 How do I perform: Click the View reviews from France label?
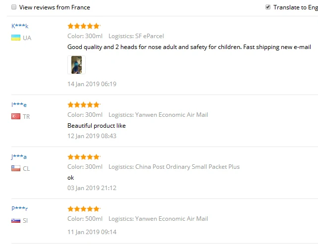(54, 7)
